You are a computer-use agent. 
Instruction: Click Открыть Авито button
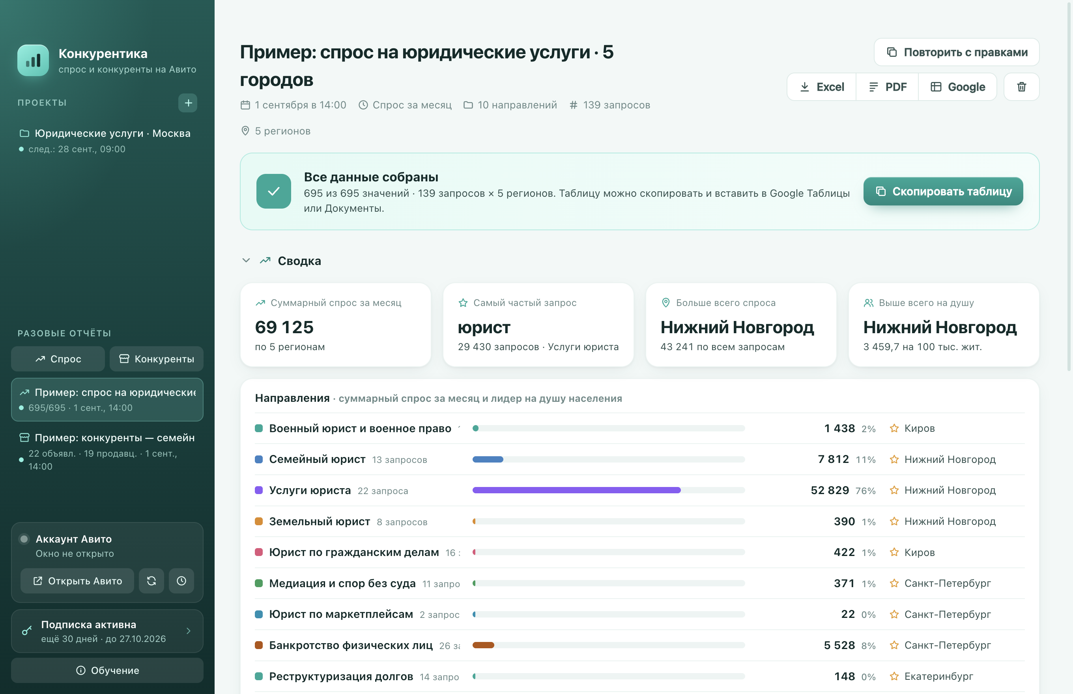click(x=77, y=581)
